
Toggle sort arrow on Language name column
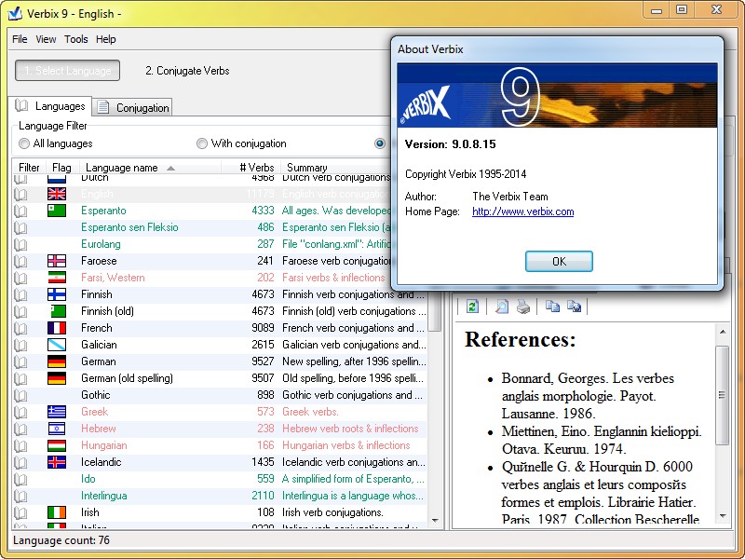[x=171, y=168]
